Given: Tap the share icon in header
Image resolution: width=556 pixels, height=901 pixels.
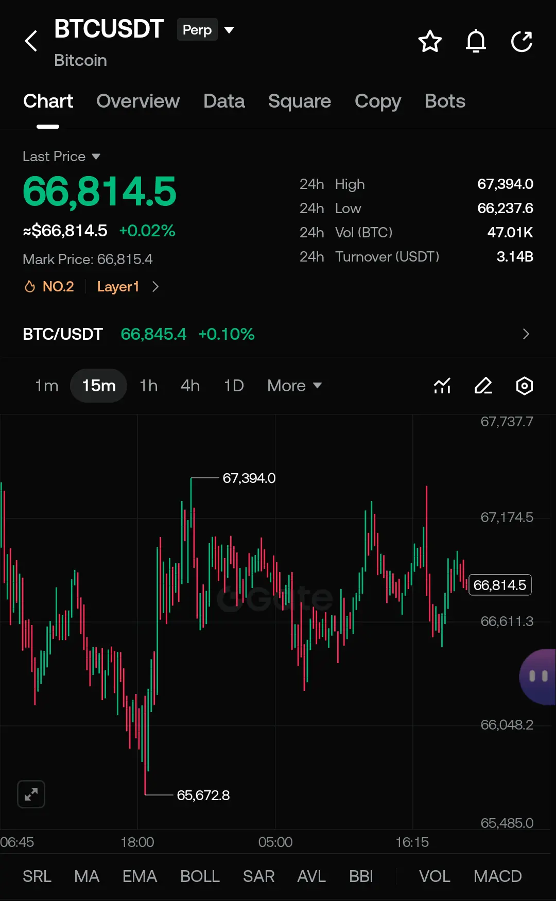Looking at the screenshot, I should pos(522,41).
